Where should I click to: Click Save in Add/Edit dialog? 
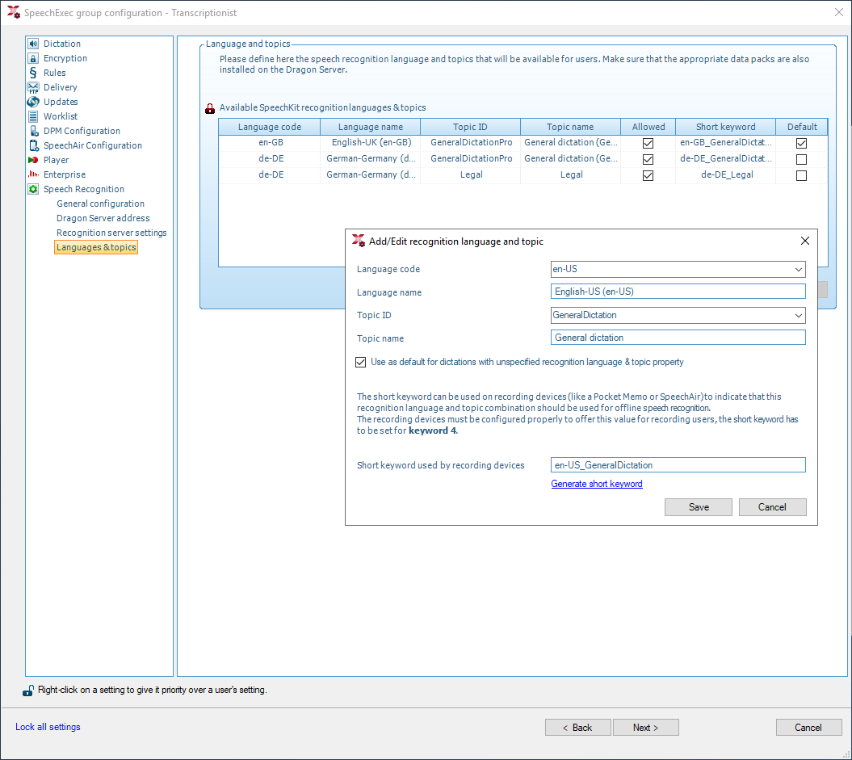coord(699,507)
